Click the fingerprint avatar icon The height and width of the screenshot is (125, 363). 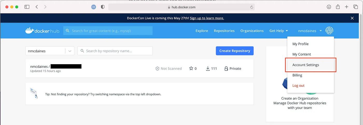(329, 31)
